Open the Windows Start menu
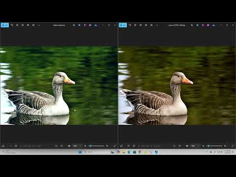Image resolution: width=236 pixels, height=177 pixels. pyautogui.click(x=80, y=152)
